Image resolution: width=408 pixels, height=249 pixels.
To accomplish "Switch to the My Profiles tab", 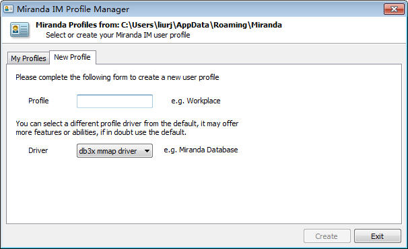I will [x=28, y=58].
